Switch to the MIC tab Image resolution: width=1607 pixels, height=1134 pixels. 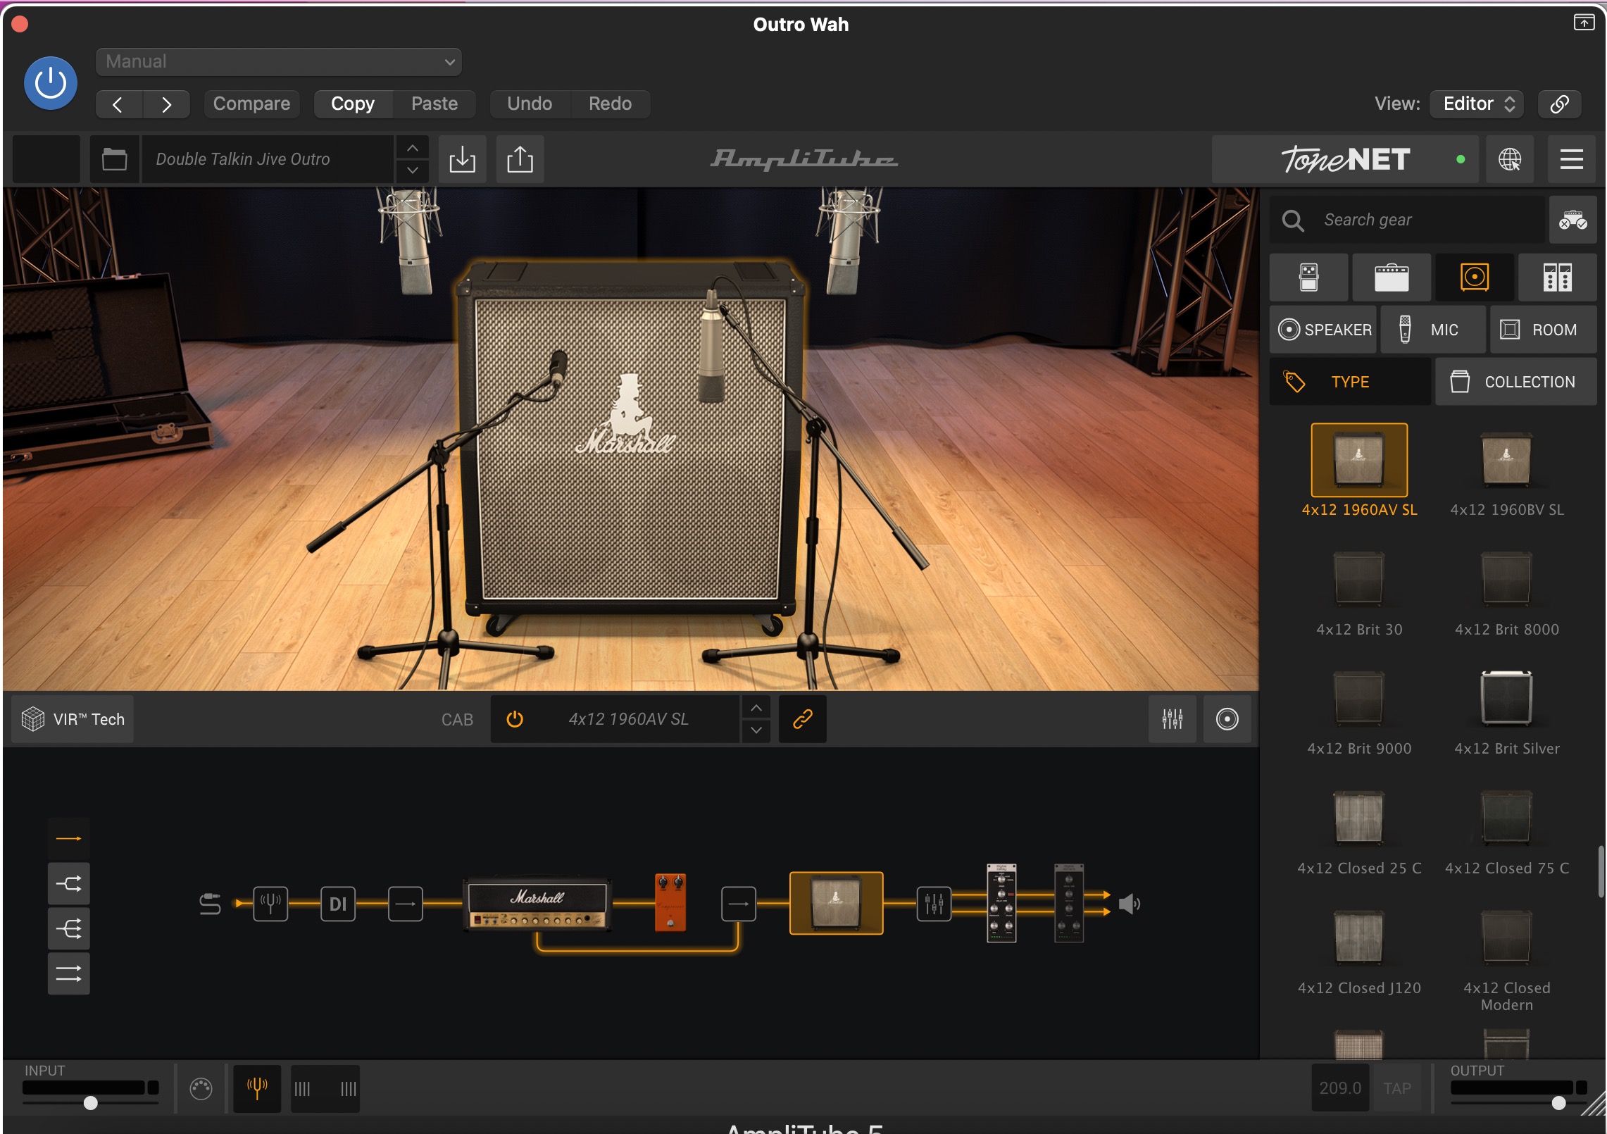pyautogui.click(x=1433, y=330)
